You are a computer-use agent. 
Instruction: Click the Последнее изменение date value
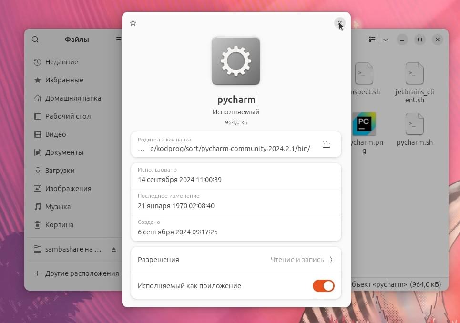176,206
